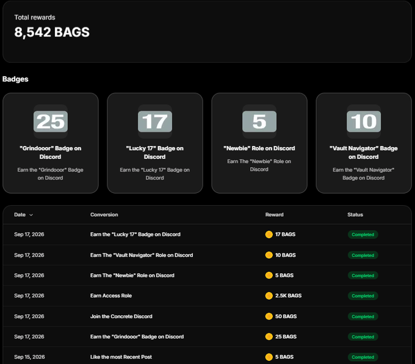Click the Status column header
The height and width of the screenshot is (364, 415).
[x=355, y=214]
